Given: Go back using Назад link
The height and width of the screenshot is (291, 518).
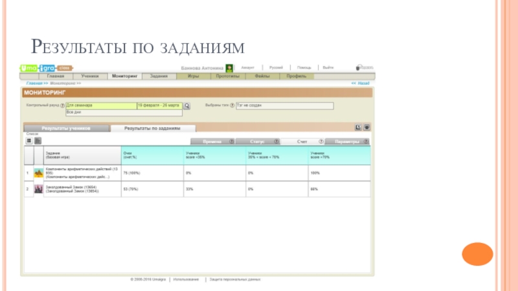Looking at the screenshot, I should [x=361, y=83].
